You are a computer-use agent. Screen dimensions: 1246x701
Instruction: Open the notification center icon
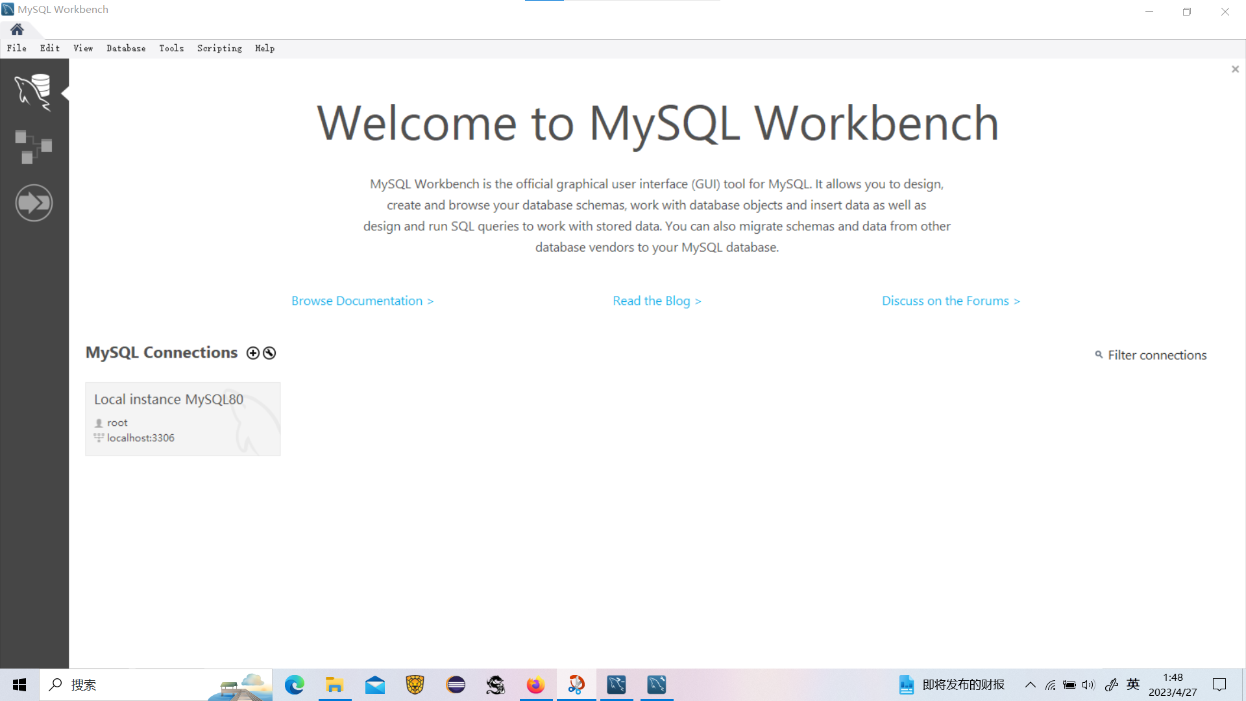pyautogui.click(x=1219, y=685)
